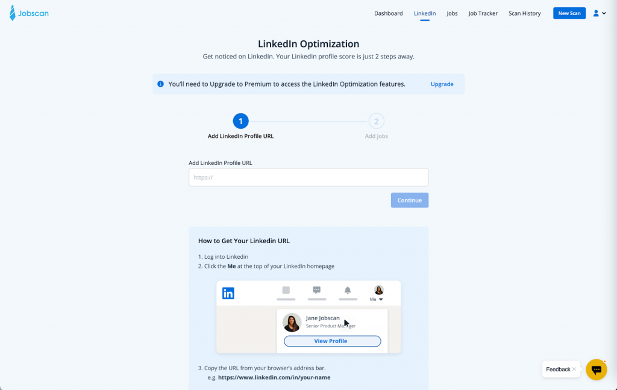Go to the Dashboard tab

click(x=388, y=13)
